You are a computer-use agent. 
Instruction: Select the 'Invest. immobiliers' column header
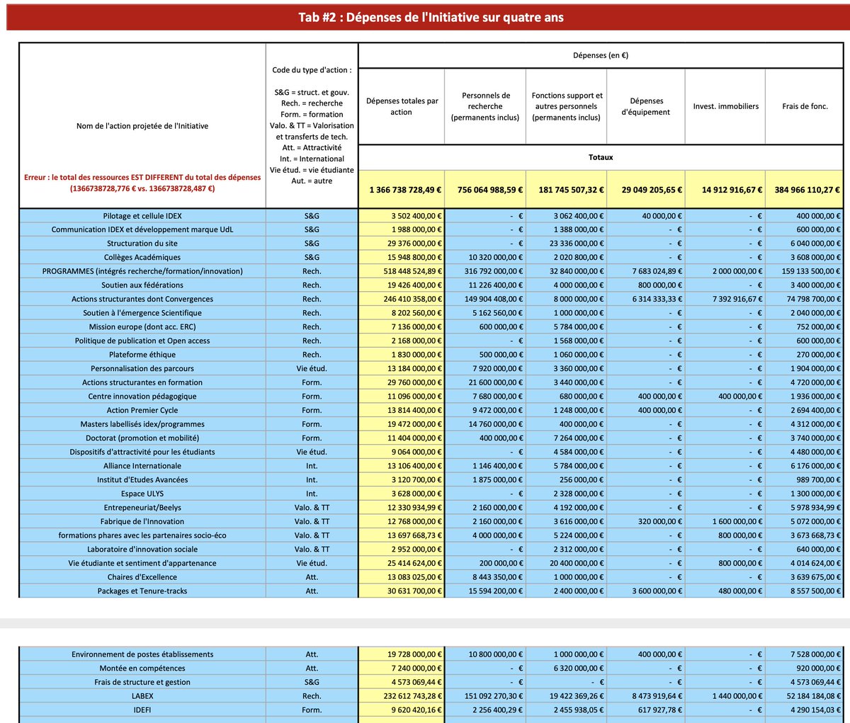tap(725, 106)
